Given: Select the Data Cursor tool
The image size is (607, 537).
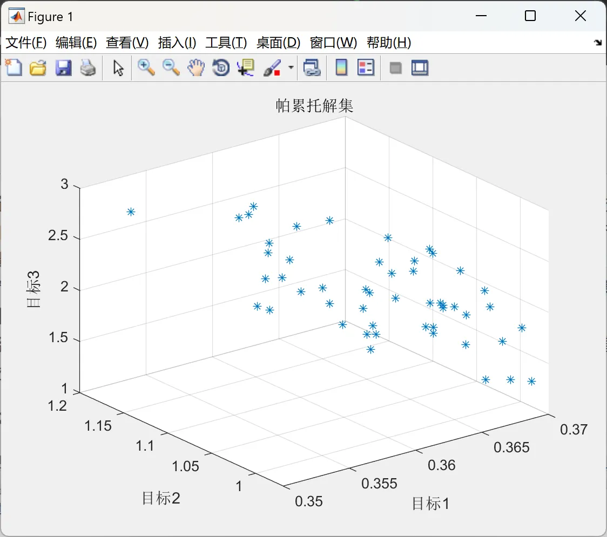Looking at the screenshot, I should tap(246, 67).
